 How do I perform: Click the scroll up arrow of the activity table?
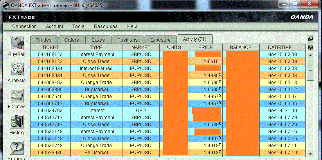click(x=310, y=55)
